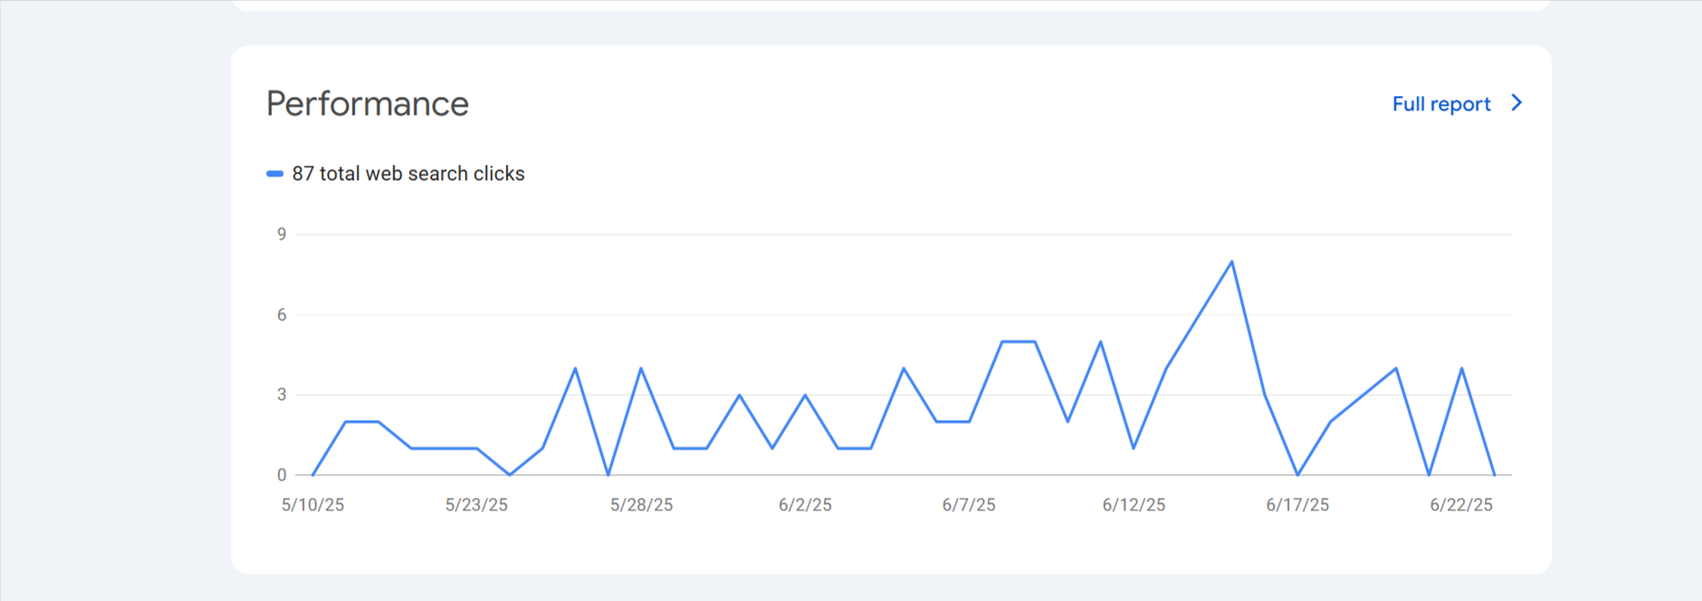Click the 6/17/25 date label

pyautogui.click(x=1297, y=505)
